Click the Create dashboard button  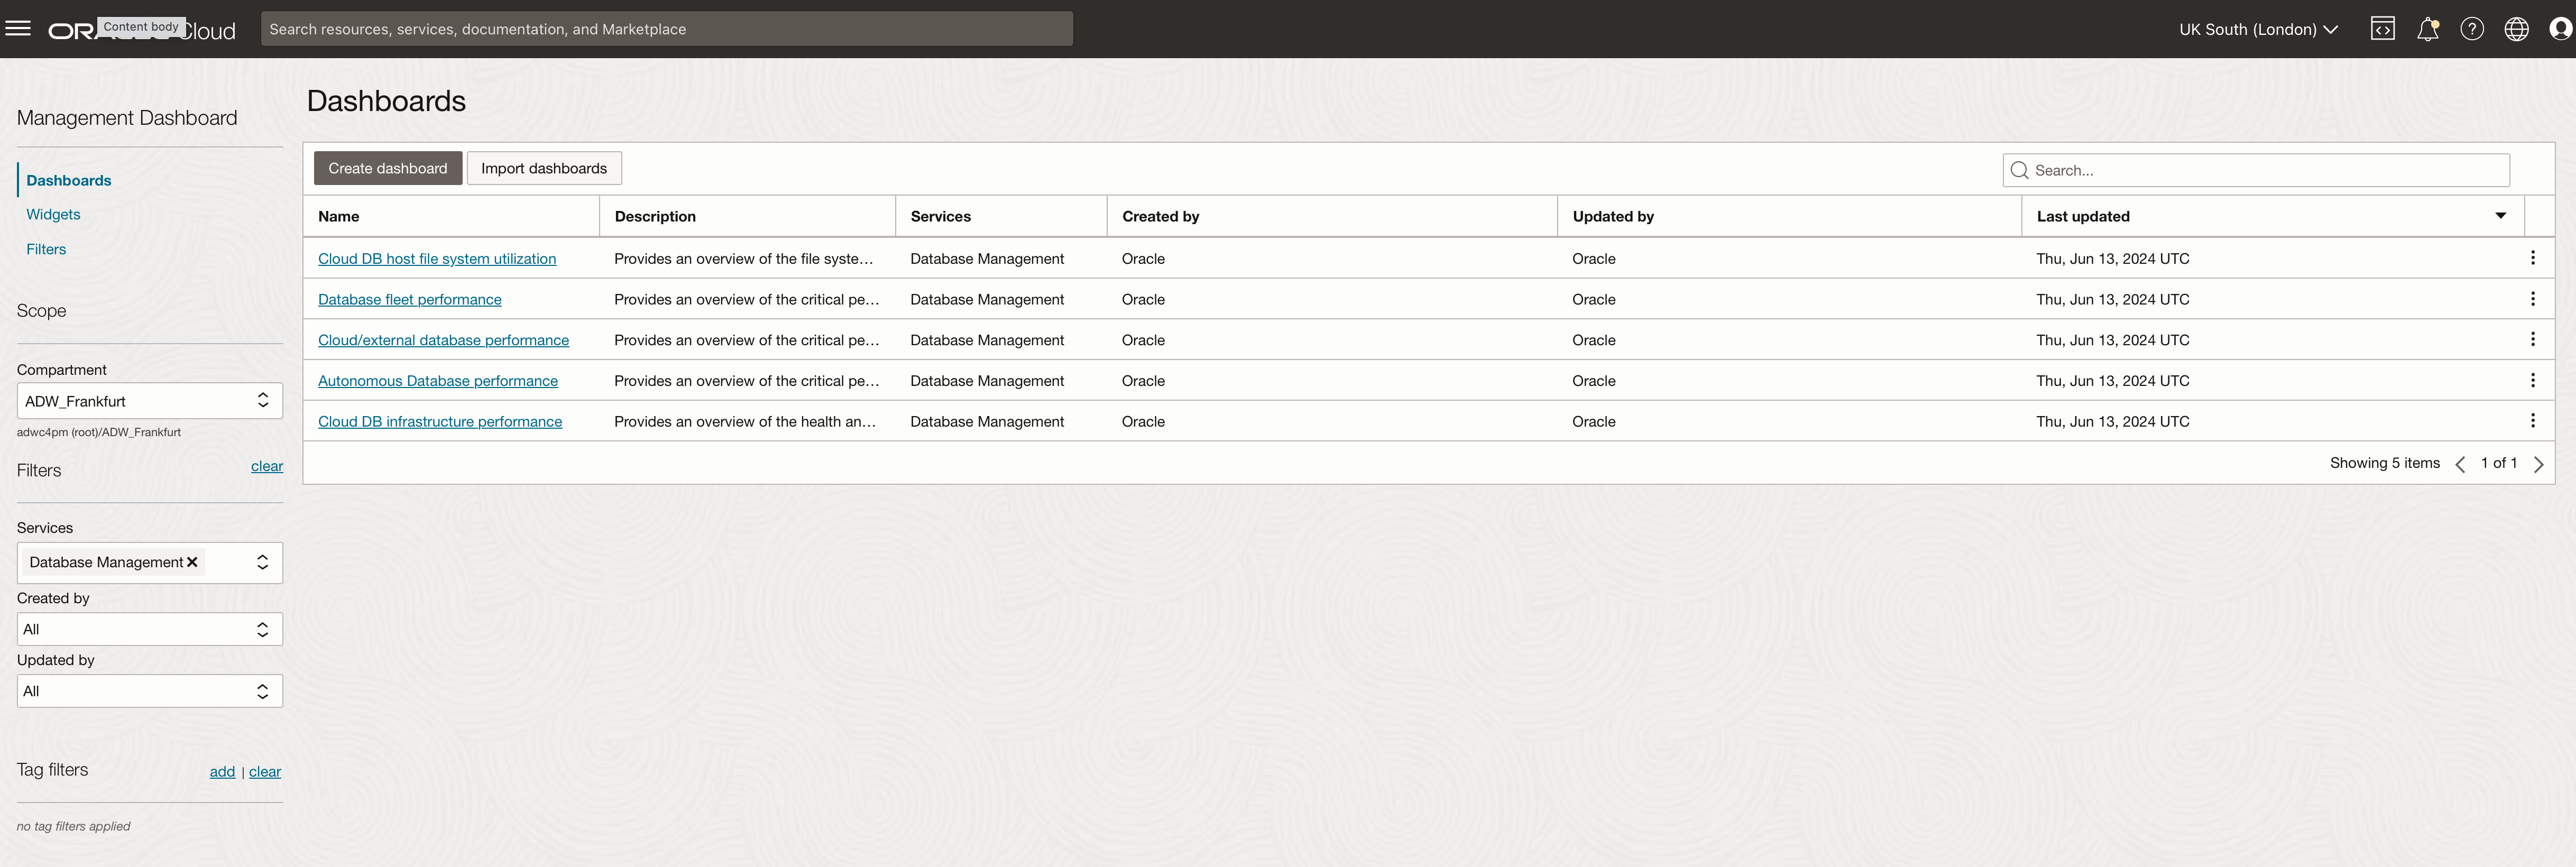[x=387, y=168]
